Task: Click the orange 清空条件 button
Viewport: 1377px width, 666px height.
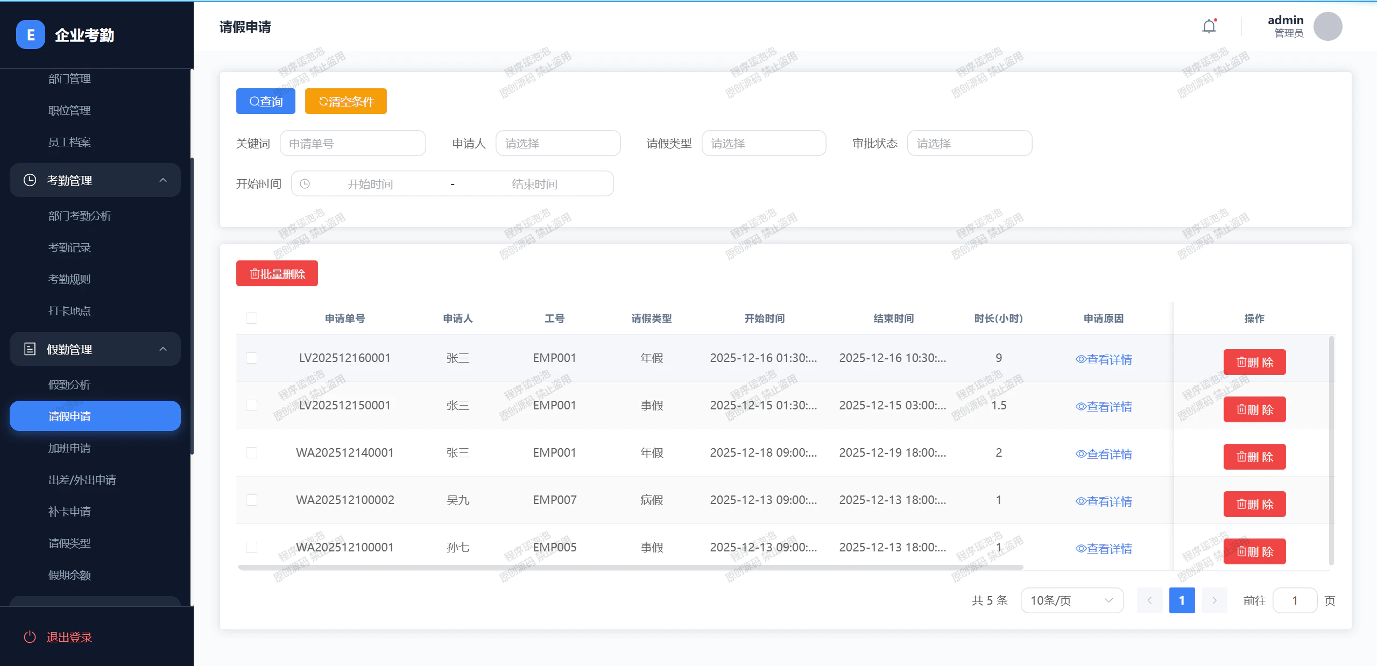Action: [346, 101]
